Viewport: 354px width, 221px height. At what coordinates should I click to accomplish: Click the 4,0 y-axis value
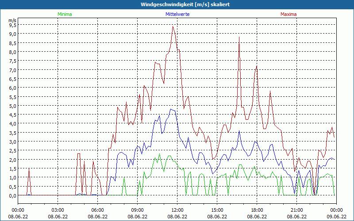click(13, 124)
